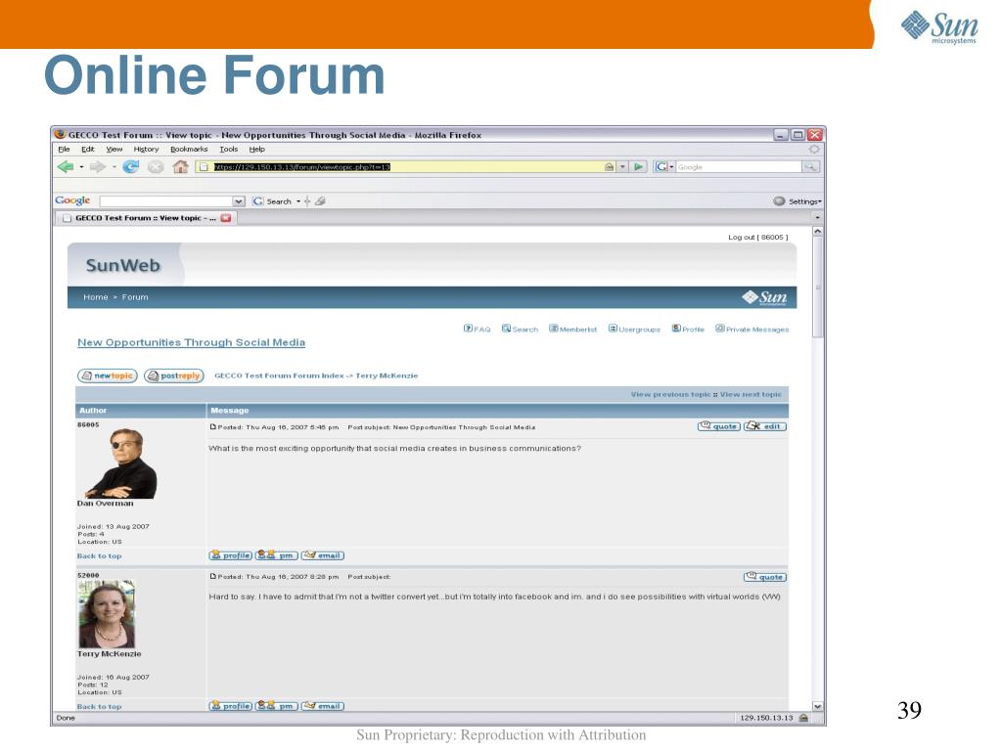Click the security lock icon in status bar
The height and width of the screenshot is (751, 1002).
click(x=804, y=718)
